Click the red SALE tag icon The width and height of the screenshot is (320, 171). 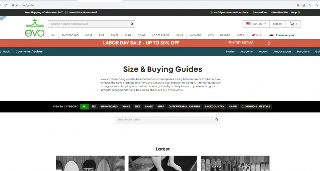(x=253, y=35)
